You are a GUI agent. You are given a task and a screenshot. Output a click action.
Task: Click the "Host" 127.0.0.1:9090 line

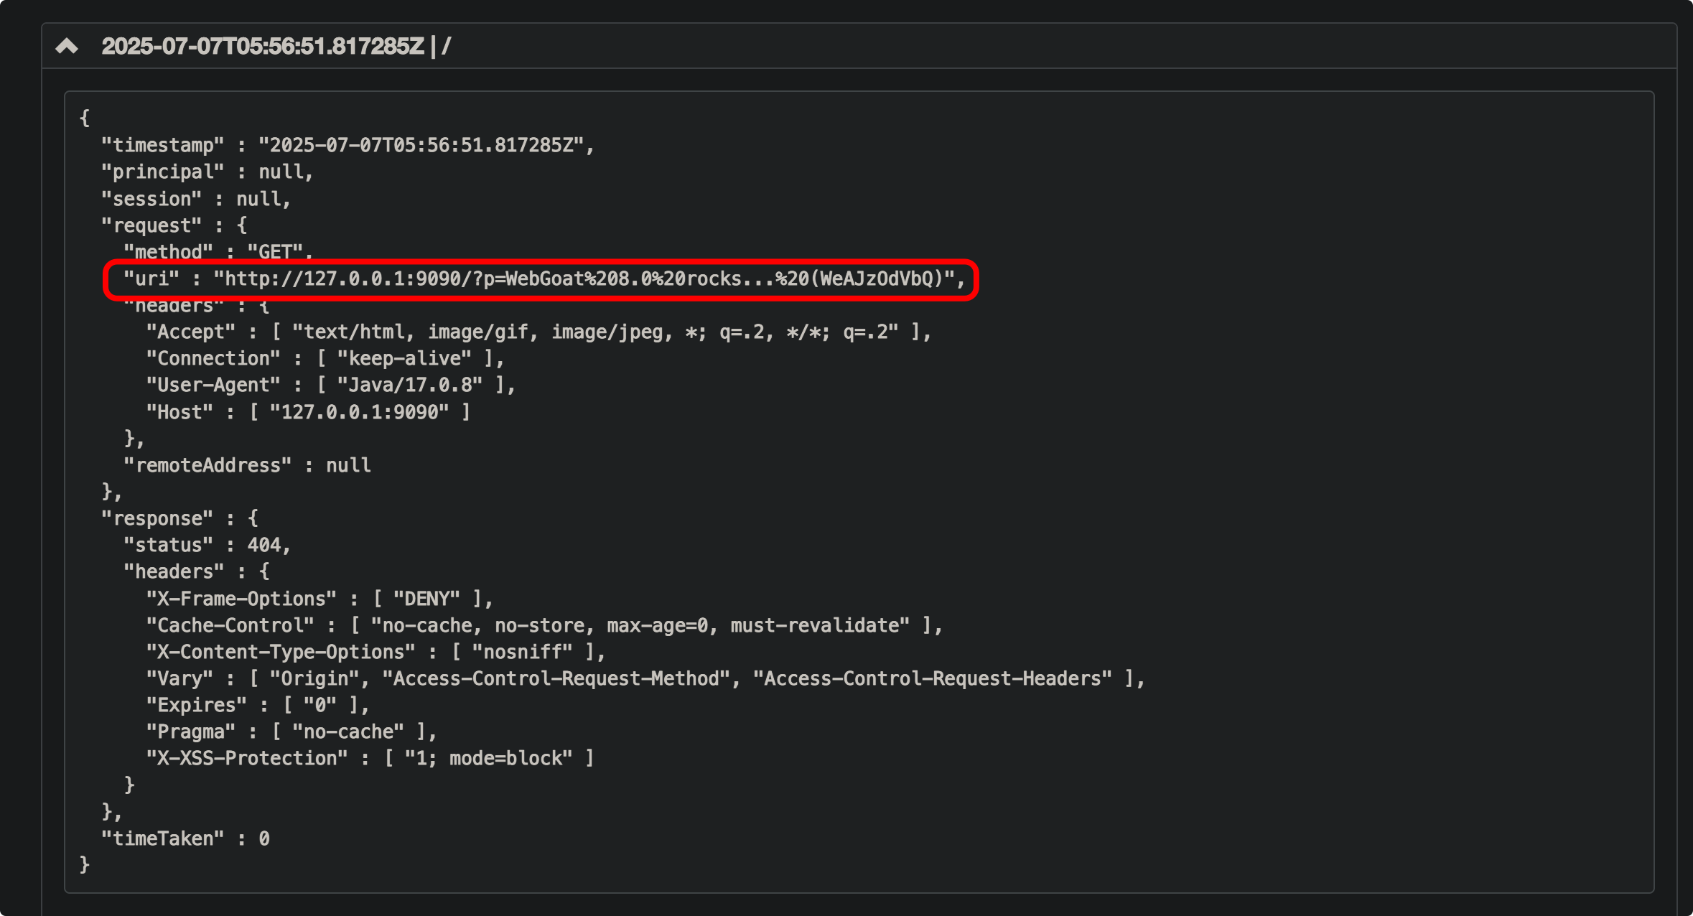[x=309, y=412]
